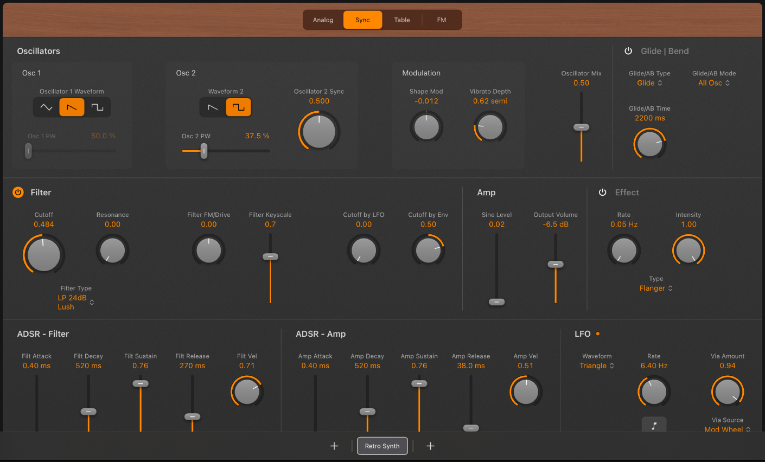The height and width of the screenshot is (462, 765).
Task: Select the square waveform for Oscillator 2
Action: (x=239, y=107)
